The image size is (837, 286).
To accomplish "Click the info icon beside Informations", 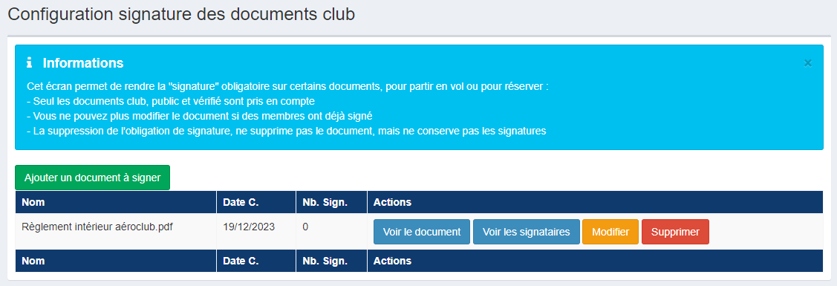I will 30,63.
